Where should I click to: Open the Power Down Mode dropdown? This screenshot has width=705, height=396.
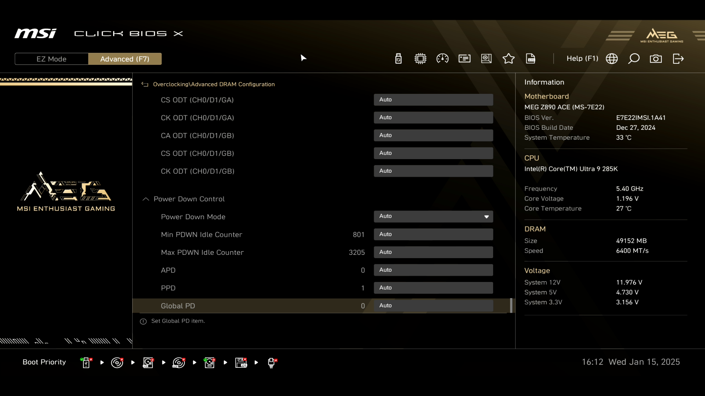pos(433,216)
